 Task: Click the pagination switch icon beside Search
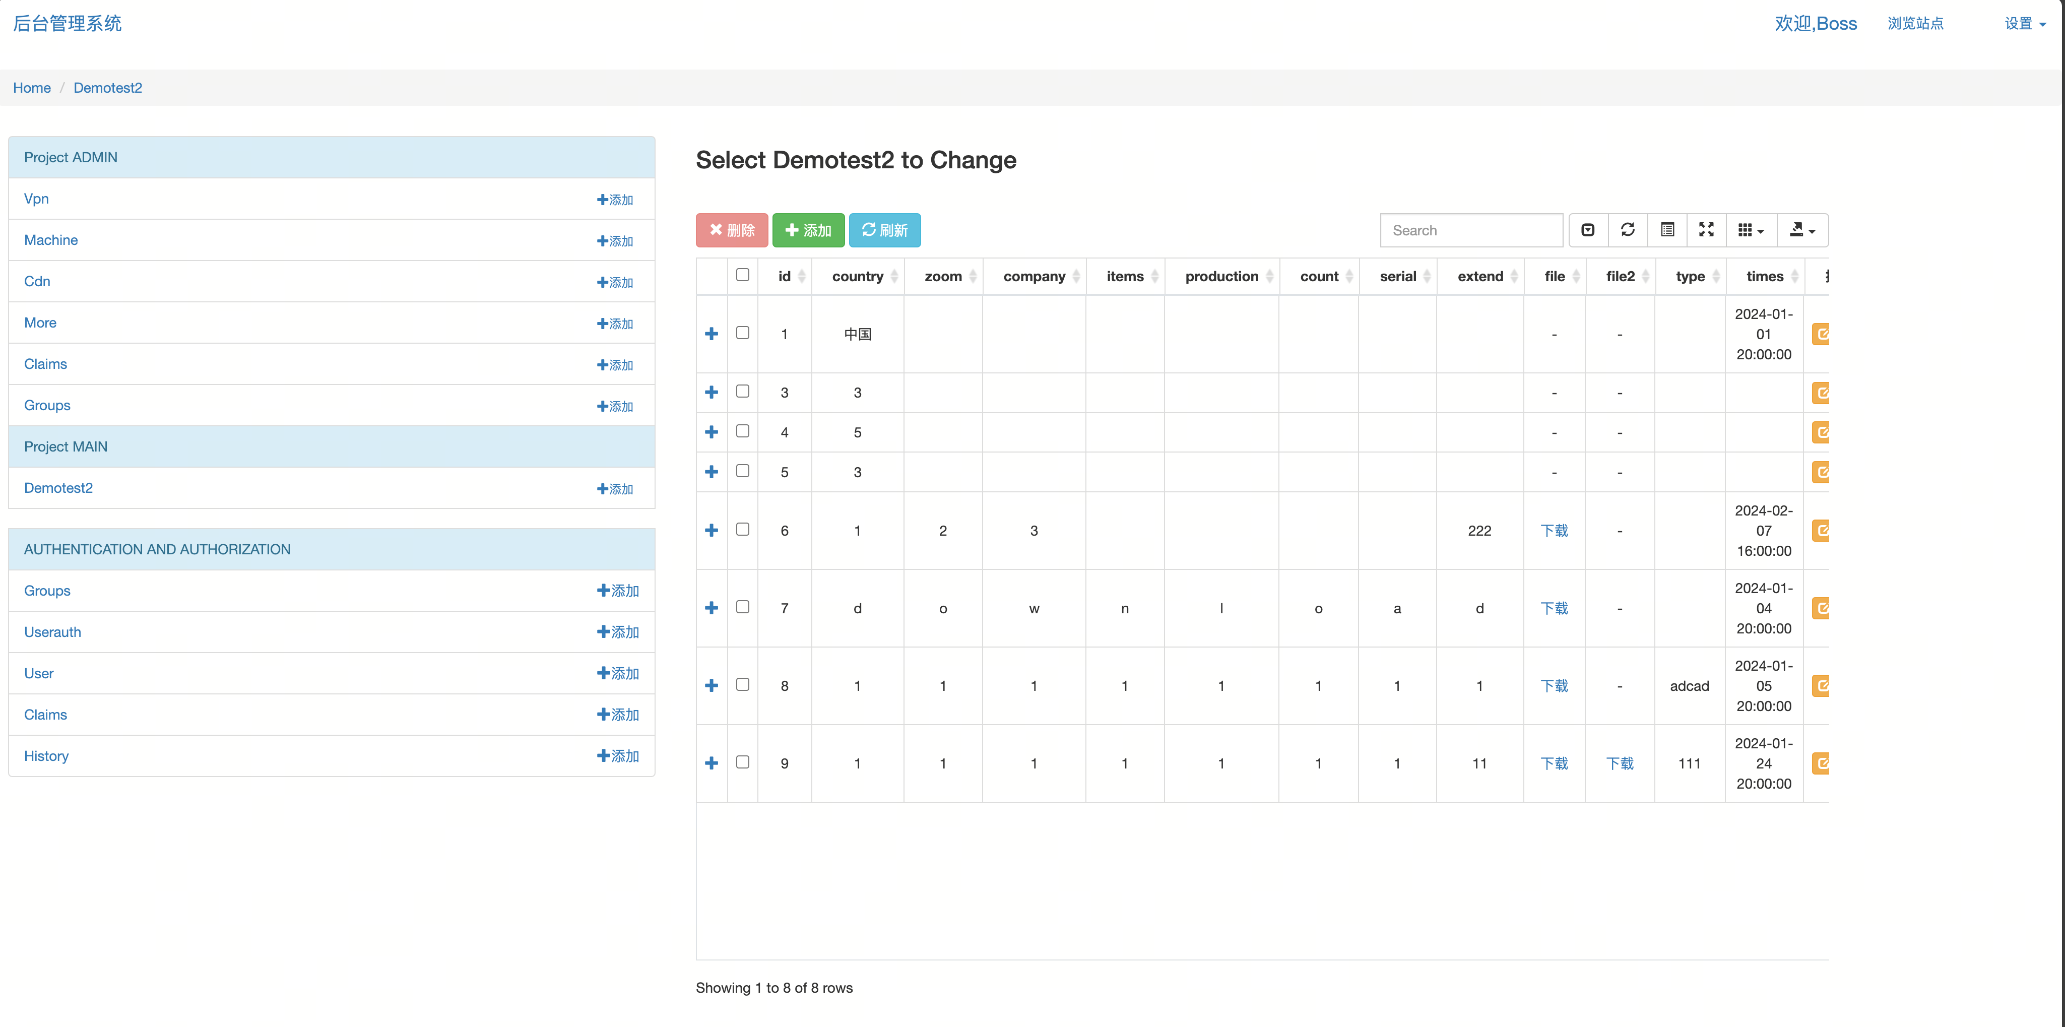(x=1588, y=230)
